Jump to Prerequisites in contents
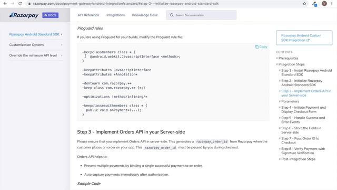The height and width of the screenshot is (190, 337). tap(288, 58)
